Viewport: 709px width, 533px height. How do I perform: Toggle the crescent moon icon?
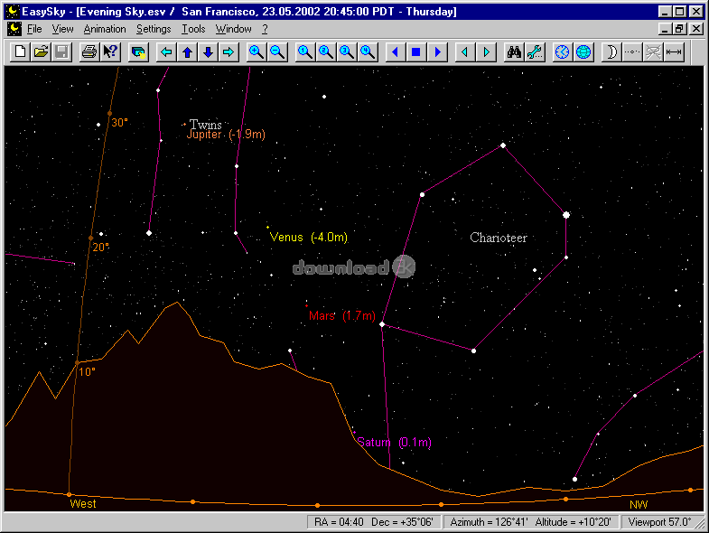click(x=611, y=52)
